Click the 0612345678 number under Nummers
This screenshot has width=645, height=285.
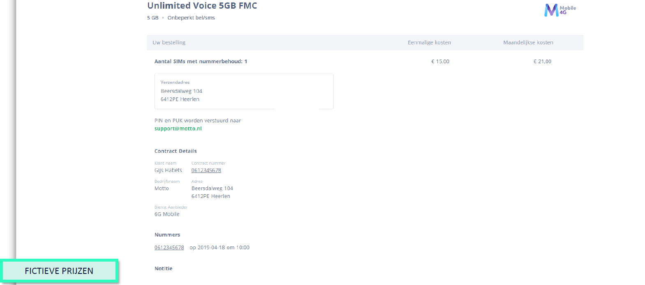coord(169,248)
